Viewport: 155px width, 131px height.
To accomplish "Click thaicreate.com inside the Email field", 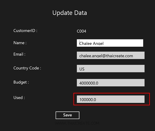I will (x=119, y=56).
